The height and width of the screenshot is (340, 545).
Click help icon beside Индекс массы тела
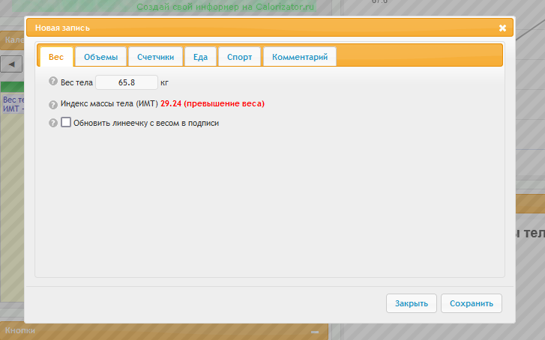click(x=52, y=105)
